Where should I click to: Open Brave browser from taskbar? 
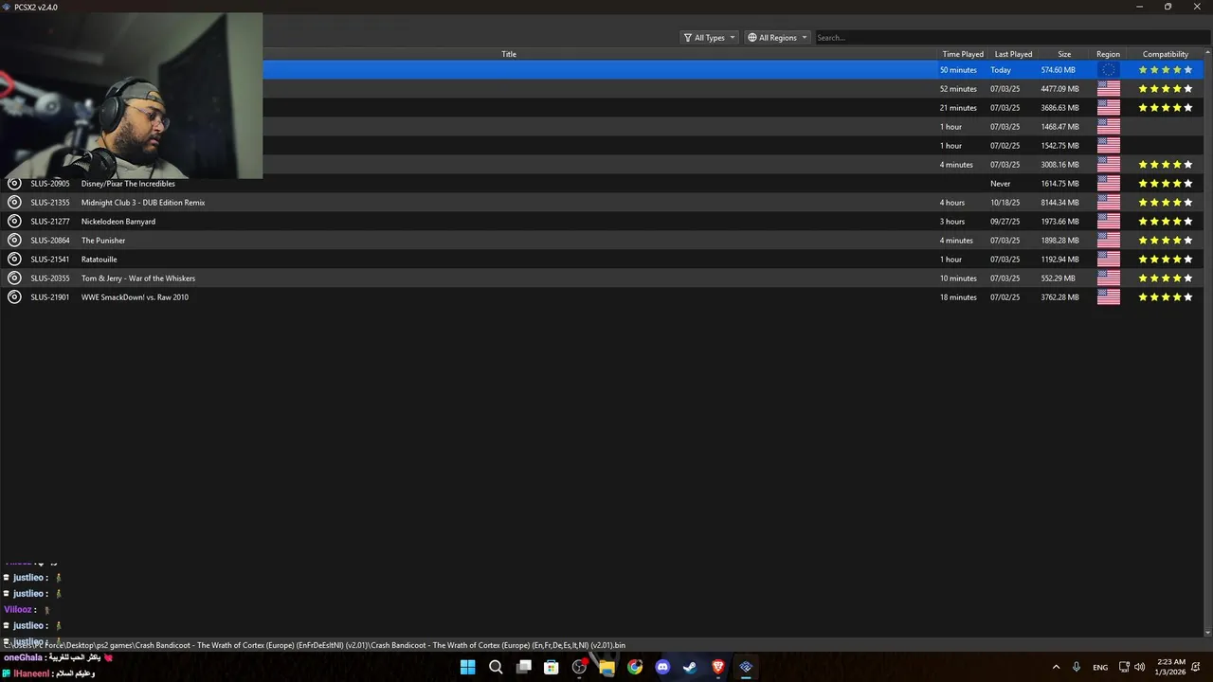tap(718, 667)
